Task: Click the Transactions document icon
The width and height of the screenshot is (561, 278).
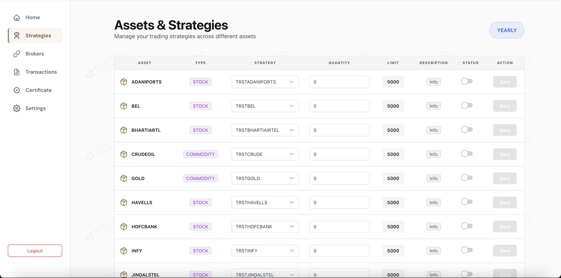Action: point(16,72)
